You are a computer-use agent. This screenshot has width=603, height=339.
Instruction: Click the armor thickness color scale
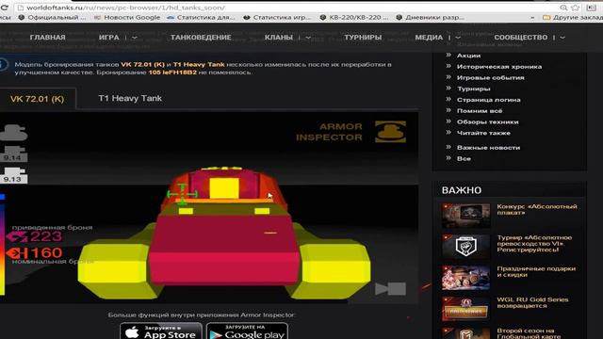click(2, 245)
